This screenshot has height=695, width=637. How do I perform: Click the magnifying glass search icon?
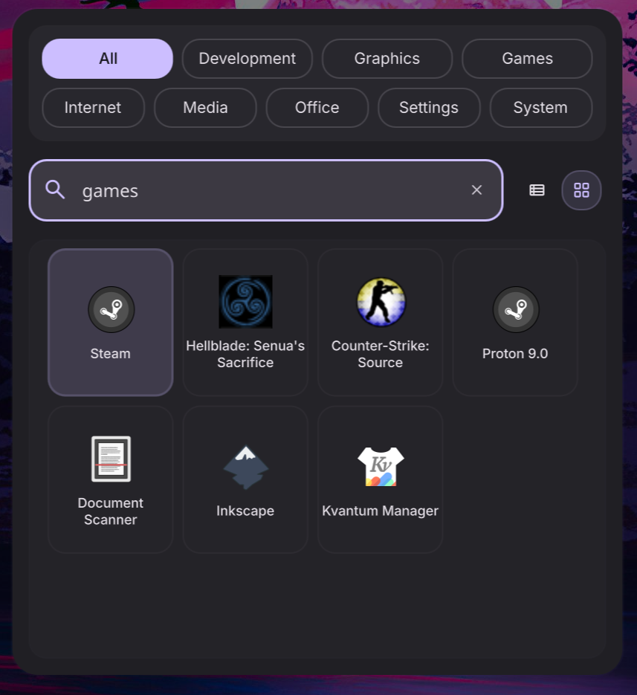(55, 190)
